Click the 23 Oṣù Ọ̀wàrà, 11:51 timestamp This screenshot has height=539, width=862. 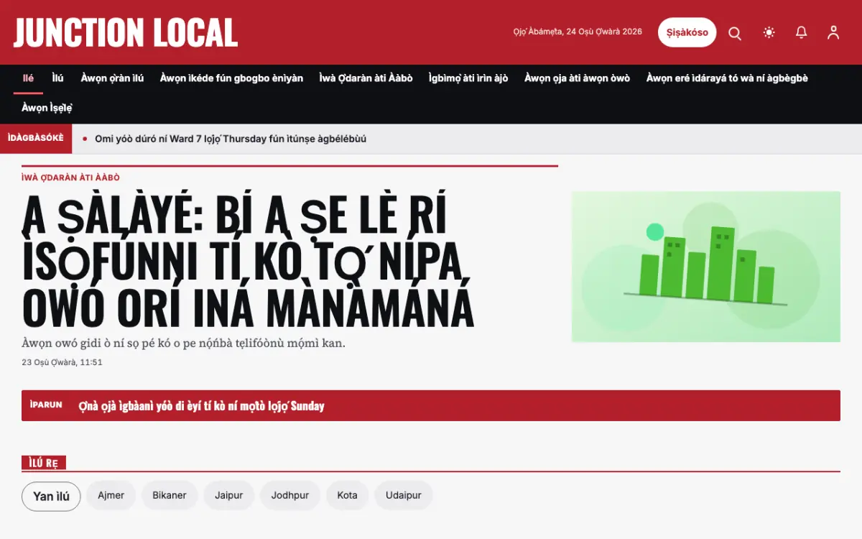coord(62,362)
